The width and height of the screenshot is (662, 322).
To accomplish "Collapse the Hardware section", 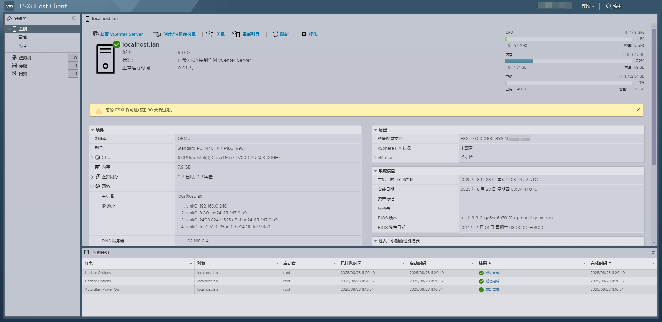I will pos(92,130).
